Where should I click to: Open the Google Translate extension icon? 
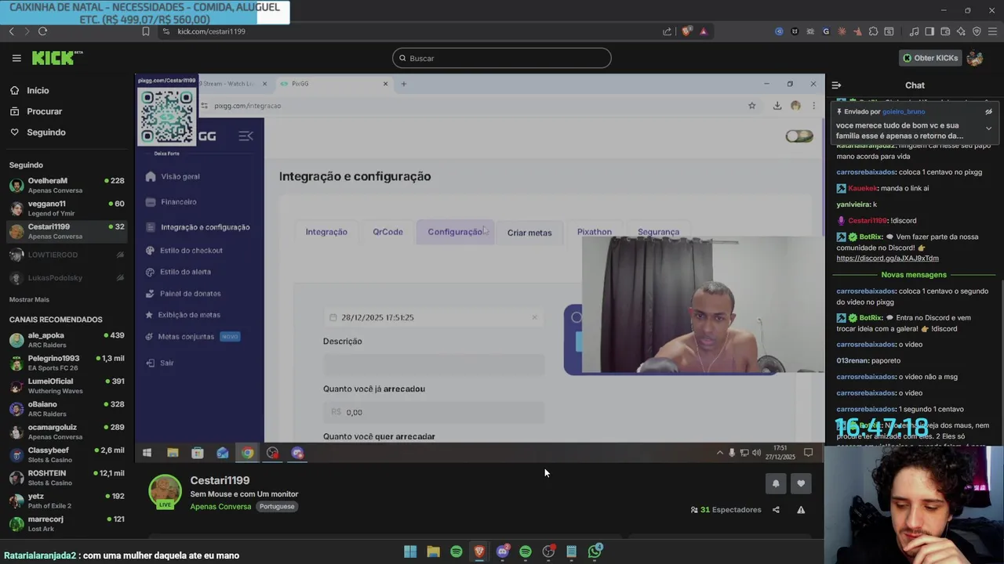click(x=826, y=31)
